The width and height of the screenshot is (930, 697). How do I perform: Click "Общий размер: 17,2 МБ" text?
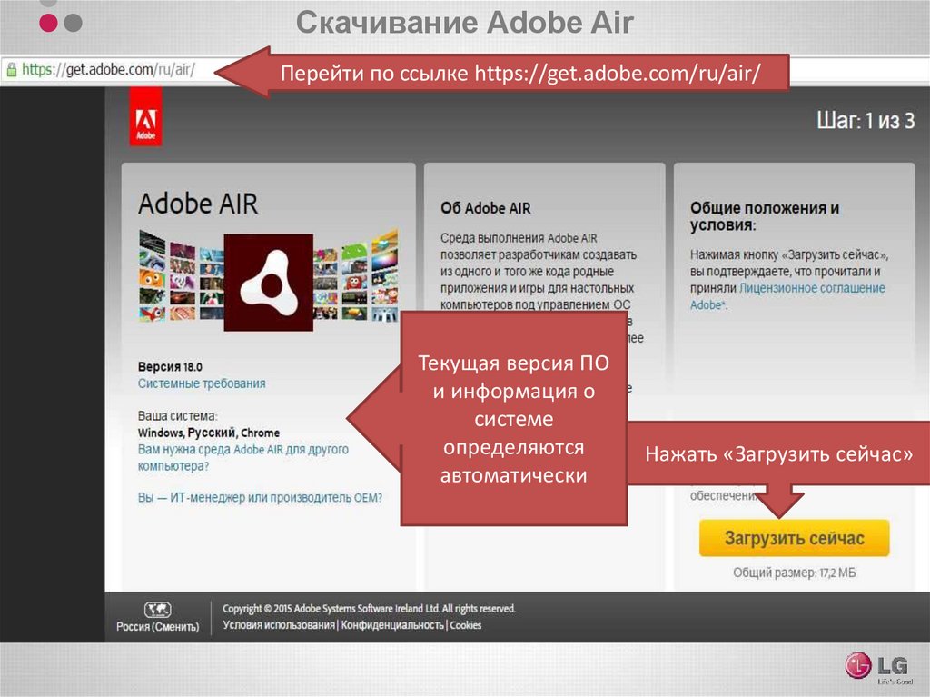coord(794,573)
